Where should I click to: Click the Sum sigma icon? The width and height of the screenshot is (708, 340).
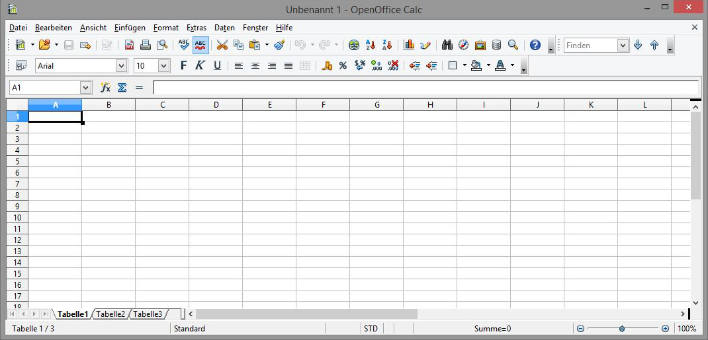click(x=122, y=87)
